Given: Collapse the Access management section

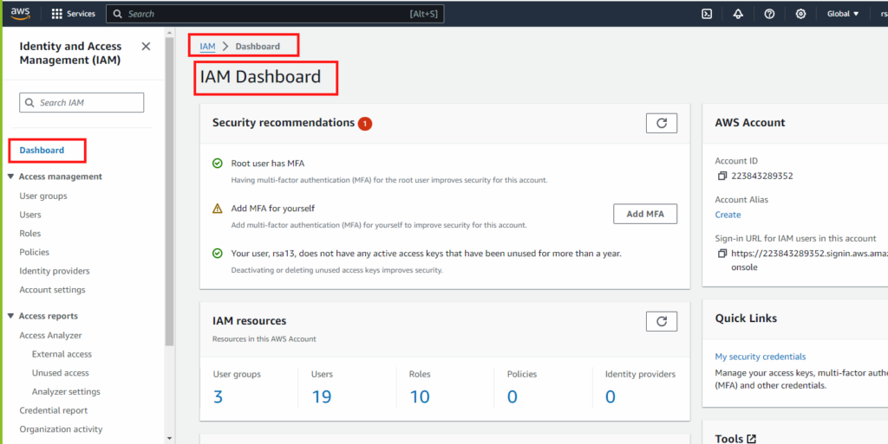Looking at the screenshot, I should tap(10, 177).
